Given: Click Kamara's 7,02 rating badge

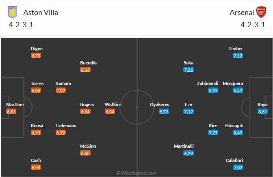Looking at the screenshot, I should click(61, 90).
